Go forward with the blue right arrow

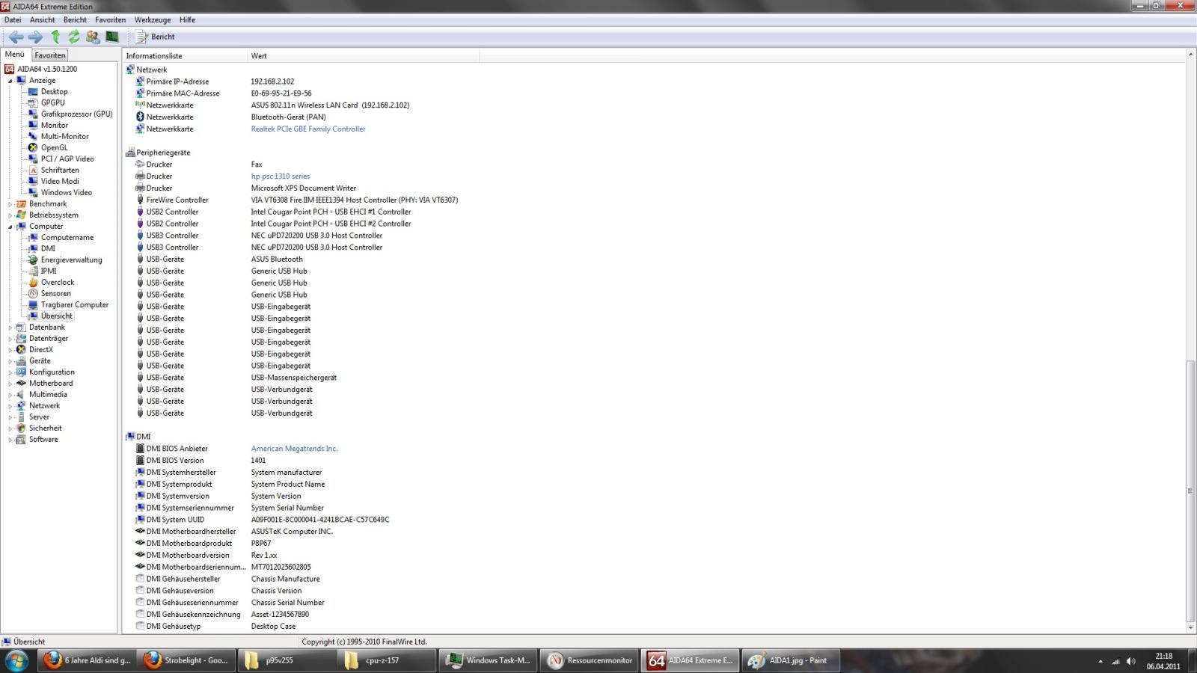tap(35, 37)
